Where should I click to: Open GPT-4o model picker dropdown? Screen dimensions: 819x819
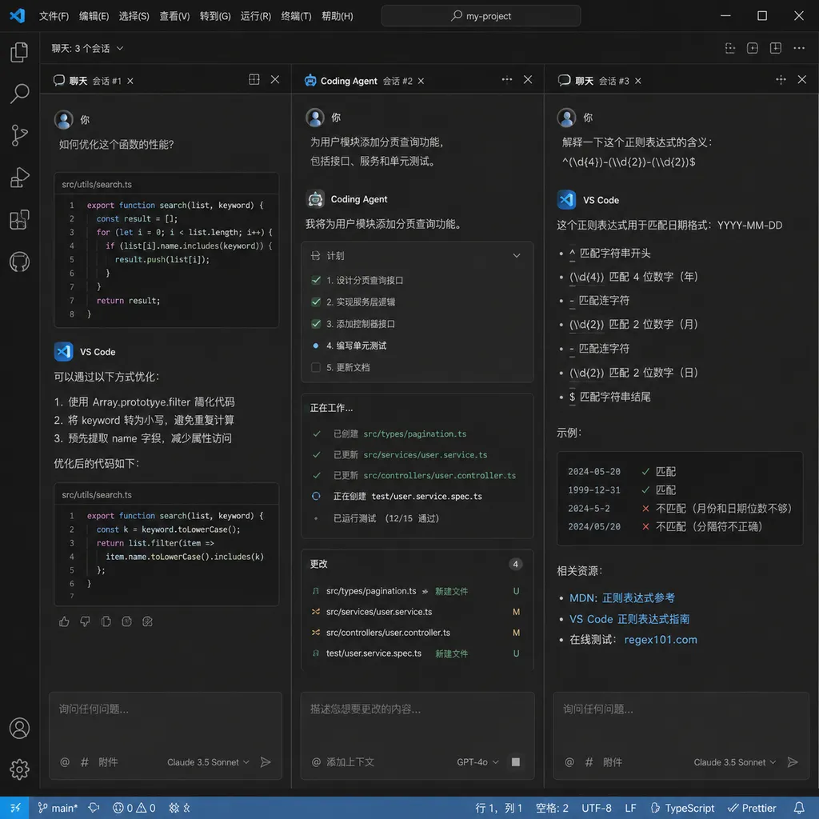point(477,762)
